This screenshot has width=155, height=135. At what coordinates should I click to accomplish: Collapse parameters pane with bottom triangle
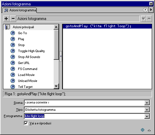coord(149,130)
